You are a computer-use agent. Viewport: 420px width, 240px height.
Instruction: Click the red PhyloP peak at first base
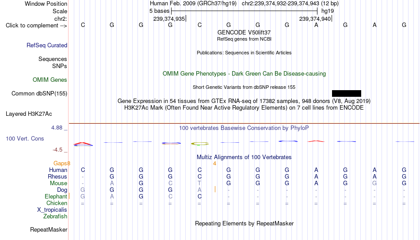[83, 144]
